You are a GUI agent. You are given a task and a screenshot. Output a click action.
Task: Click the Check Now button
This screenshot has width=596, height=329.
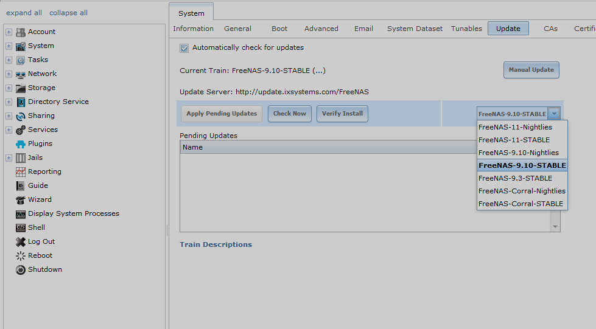click(x=290, y=114)
